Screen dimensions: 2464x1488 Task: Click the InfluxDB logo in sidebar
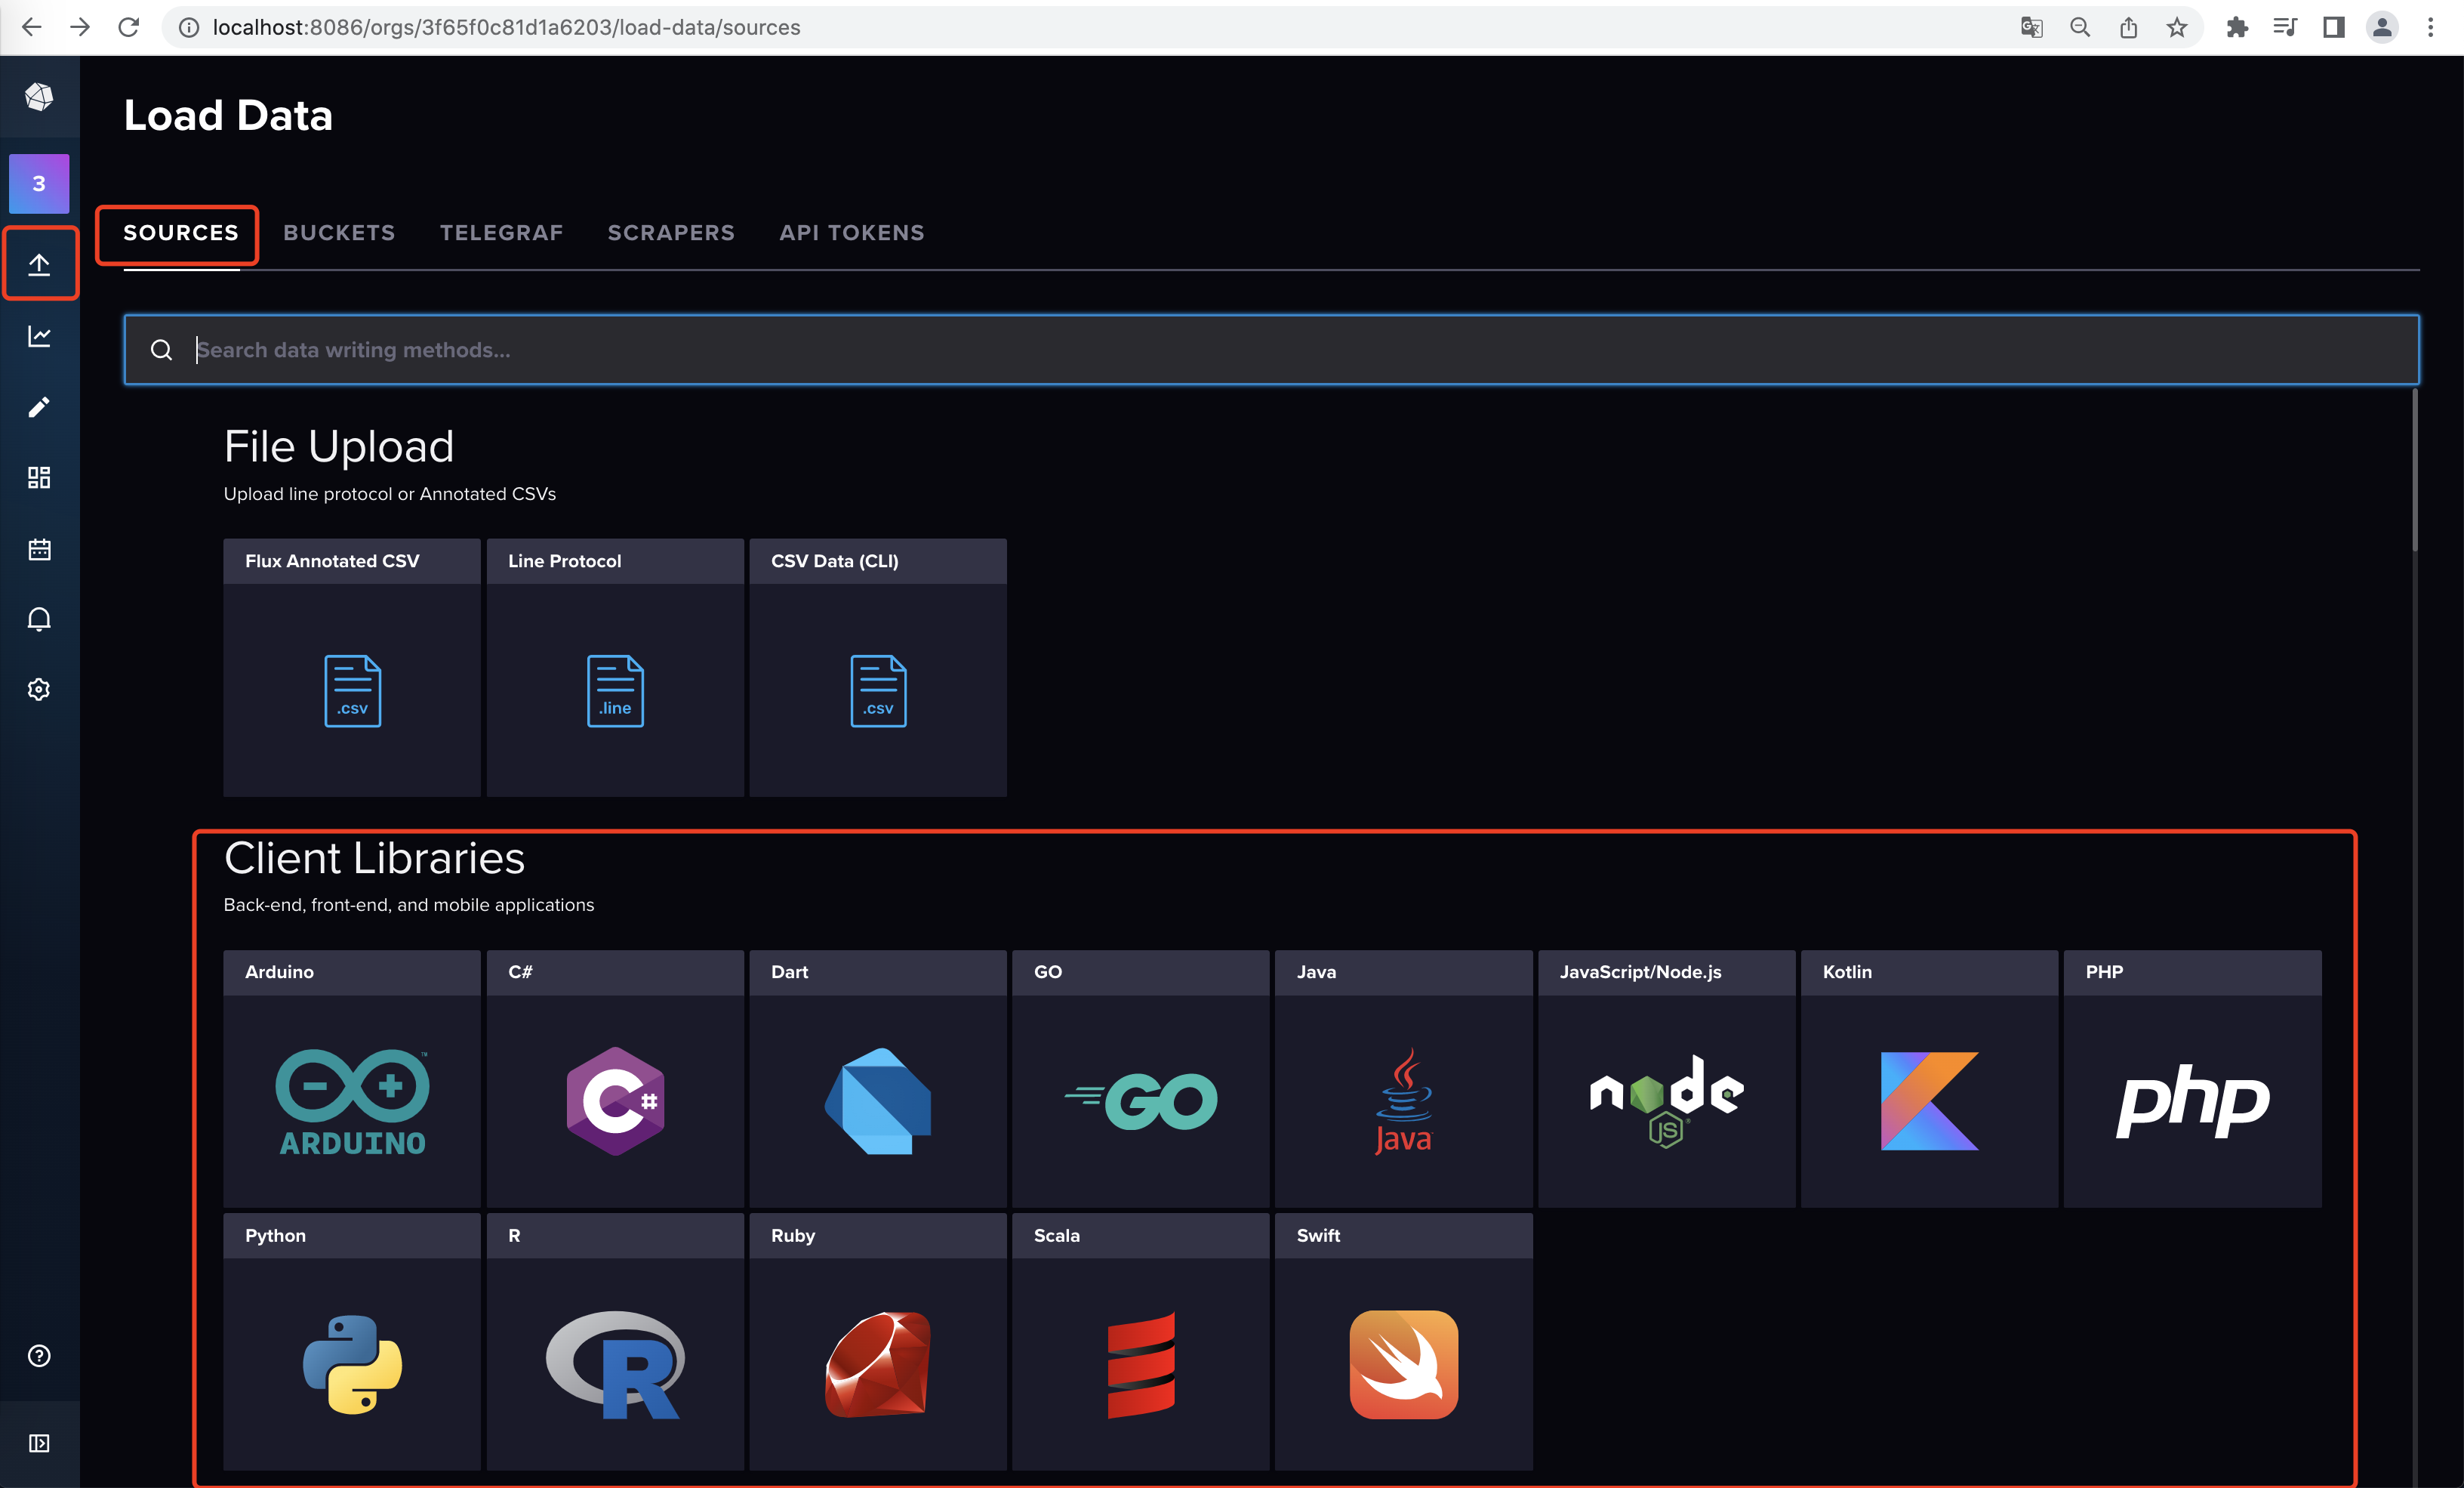(x=39, y=97)
